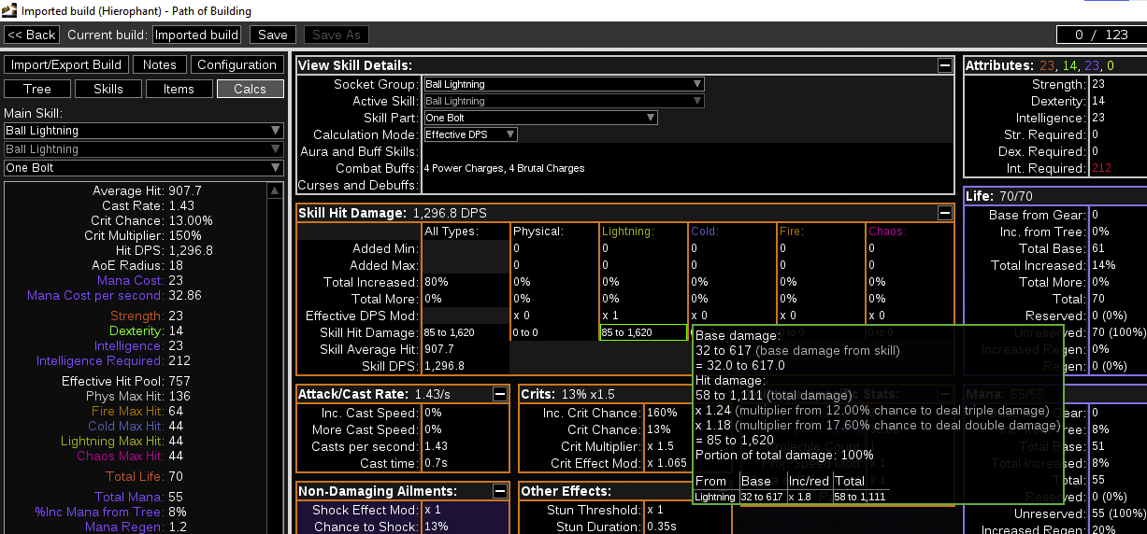1147x534 pixels.
Task: Click the Other Effects section header
Action: (x=566, y=491)
